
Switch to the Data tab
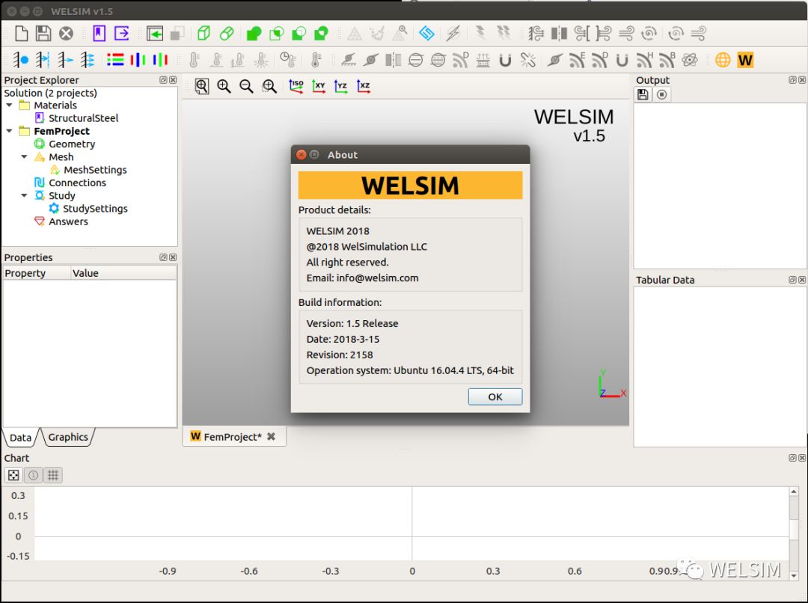point(21,438)
